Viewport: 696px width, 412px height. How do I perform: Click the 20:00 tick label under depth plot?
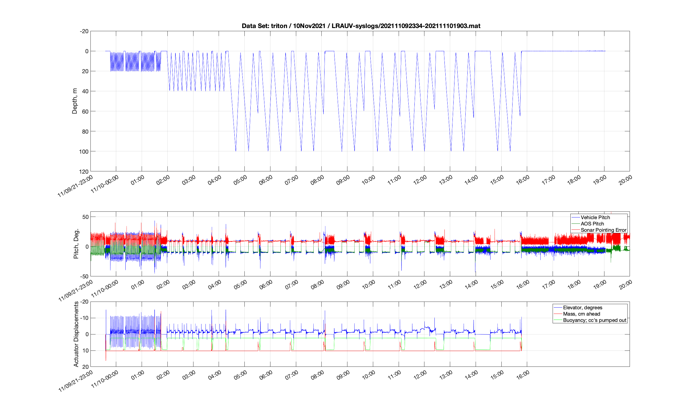625,180
